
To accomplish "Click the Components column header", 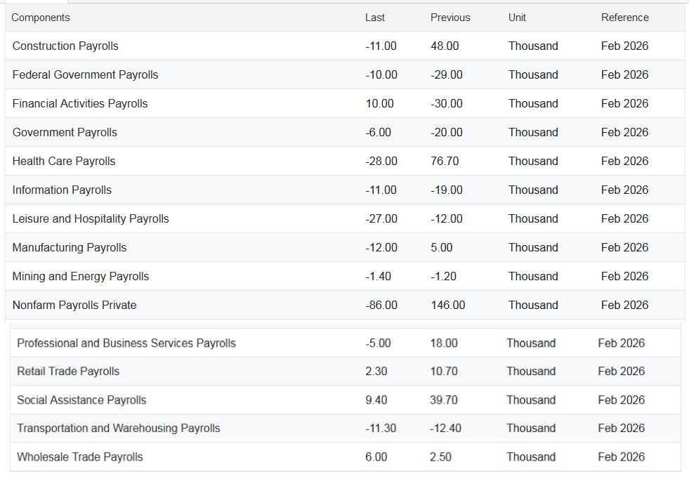I will [41, 18].
